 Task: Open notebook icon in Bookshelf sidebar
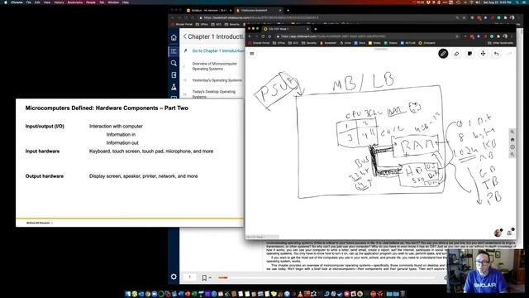[174, 75]
